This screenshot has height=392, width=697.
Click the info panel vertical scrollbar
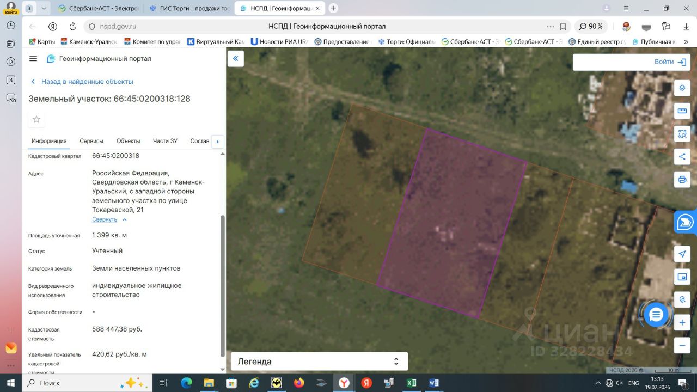coord(222,286)
